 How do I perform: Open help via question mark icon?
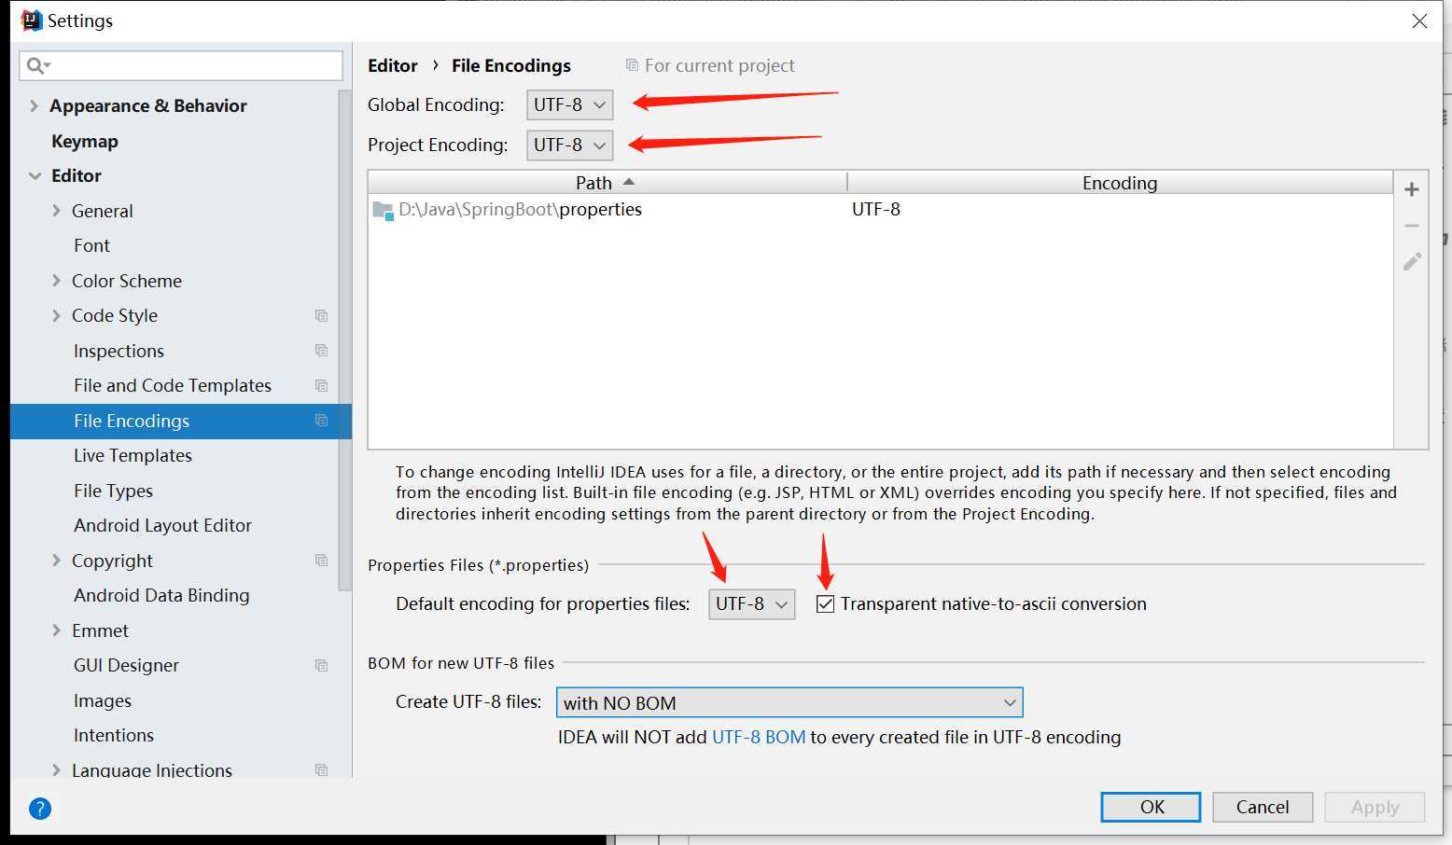pyautogui.click(x=40, y=809)
